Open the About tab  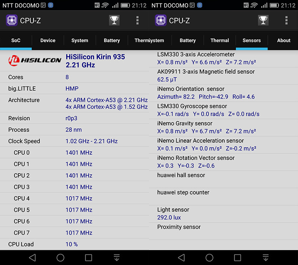click(283, 40)
